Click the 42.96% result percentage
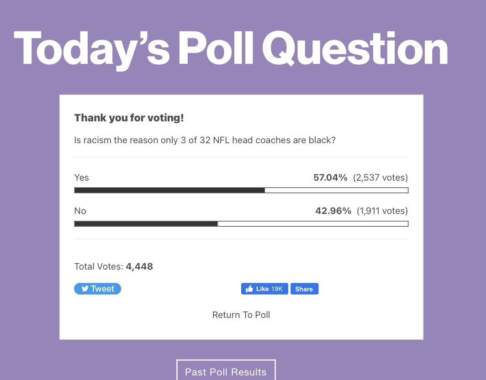 click(333, 211)
